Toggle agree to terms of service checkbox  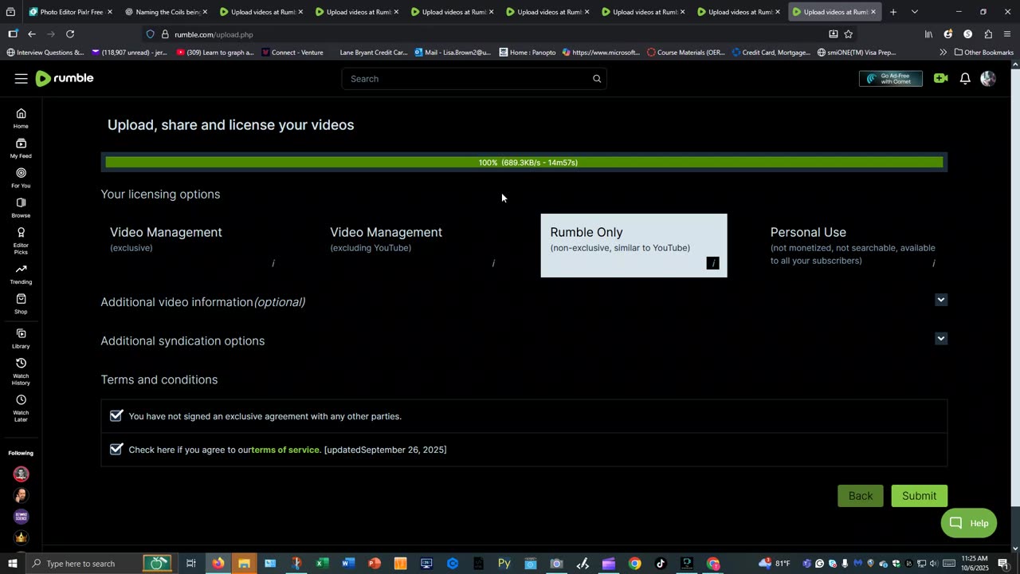tap(116, 449)
